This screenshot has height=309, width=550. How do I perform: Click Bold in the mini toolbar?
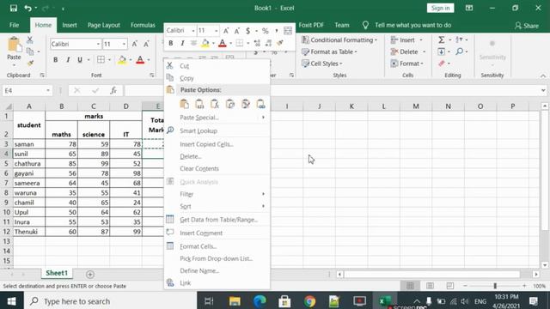click(x=171, y=43)
